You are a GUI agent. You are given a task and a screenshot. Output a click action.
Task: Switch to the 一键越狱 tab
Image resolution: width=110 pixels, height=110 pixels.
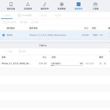pos(43,15)
